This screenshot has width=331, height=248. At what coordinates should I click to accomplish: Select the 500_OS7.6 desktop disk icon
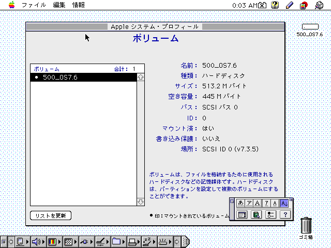tap(310, 26)
